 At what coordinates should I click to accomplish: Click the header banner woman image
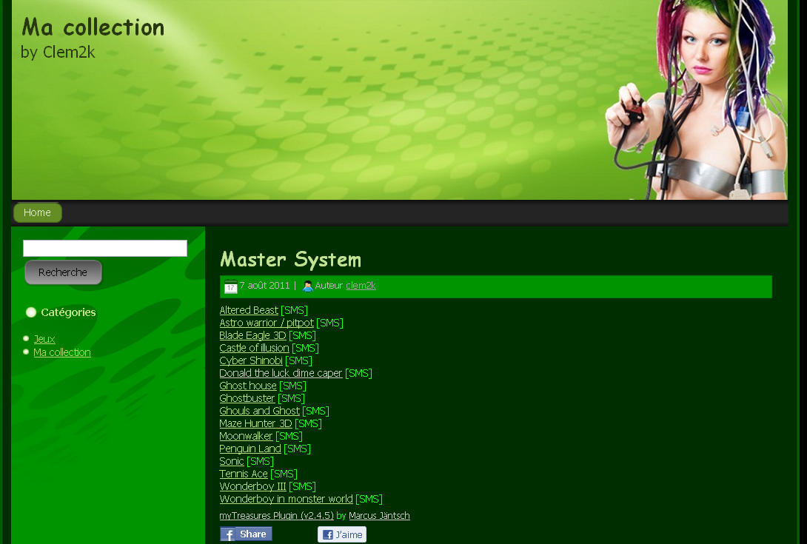pos(697,99)
